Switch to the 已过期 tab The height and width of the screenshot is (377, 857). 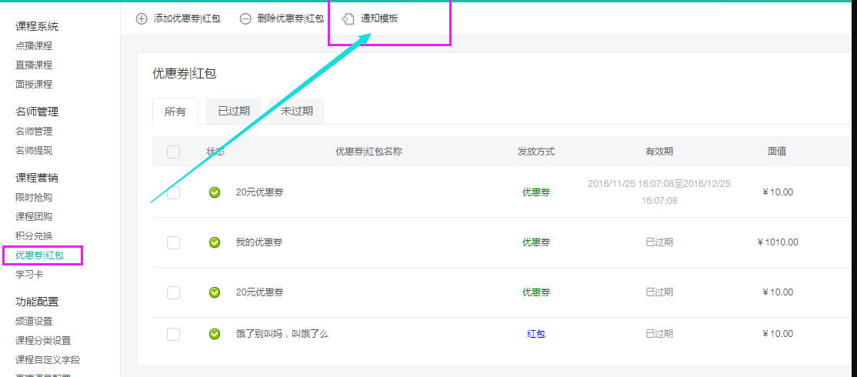click(234, 111)
